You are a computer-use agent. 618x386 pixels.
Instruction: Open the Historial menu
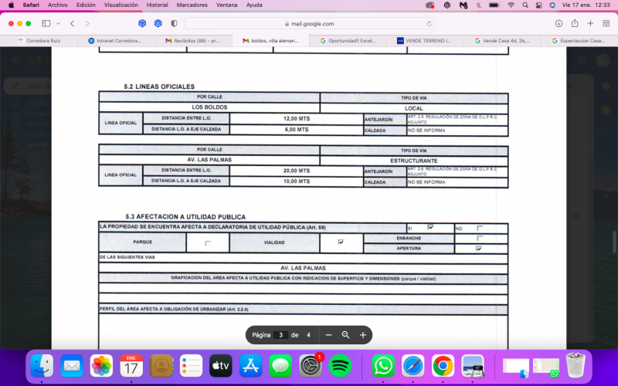pyautogui.click(x=158, y=5)
